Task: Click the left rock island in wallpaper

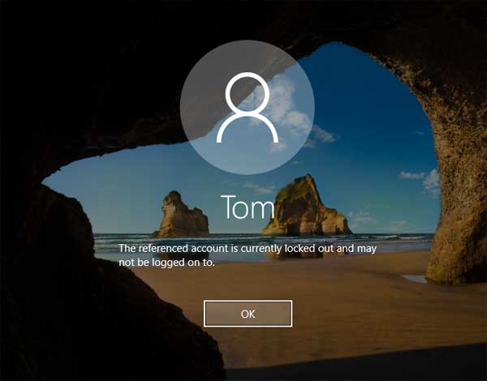Action: (x=181, y=215)
